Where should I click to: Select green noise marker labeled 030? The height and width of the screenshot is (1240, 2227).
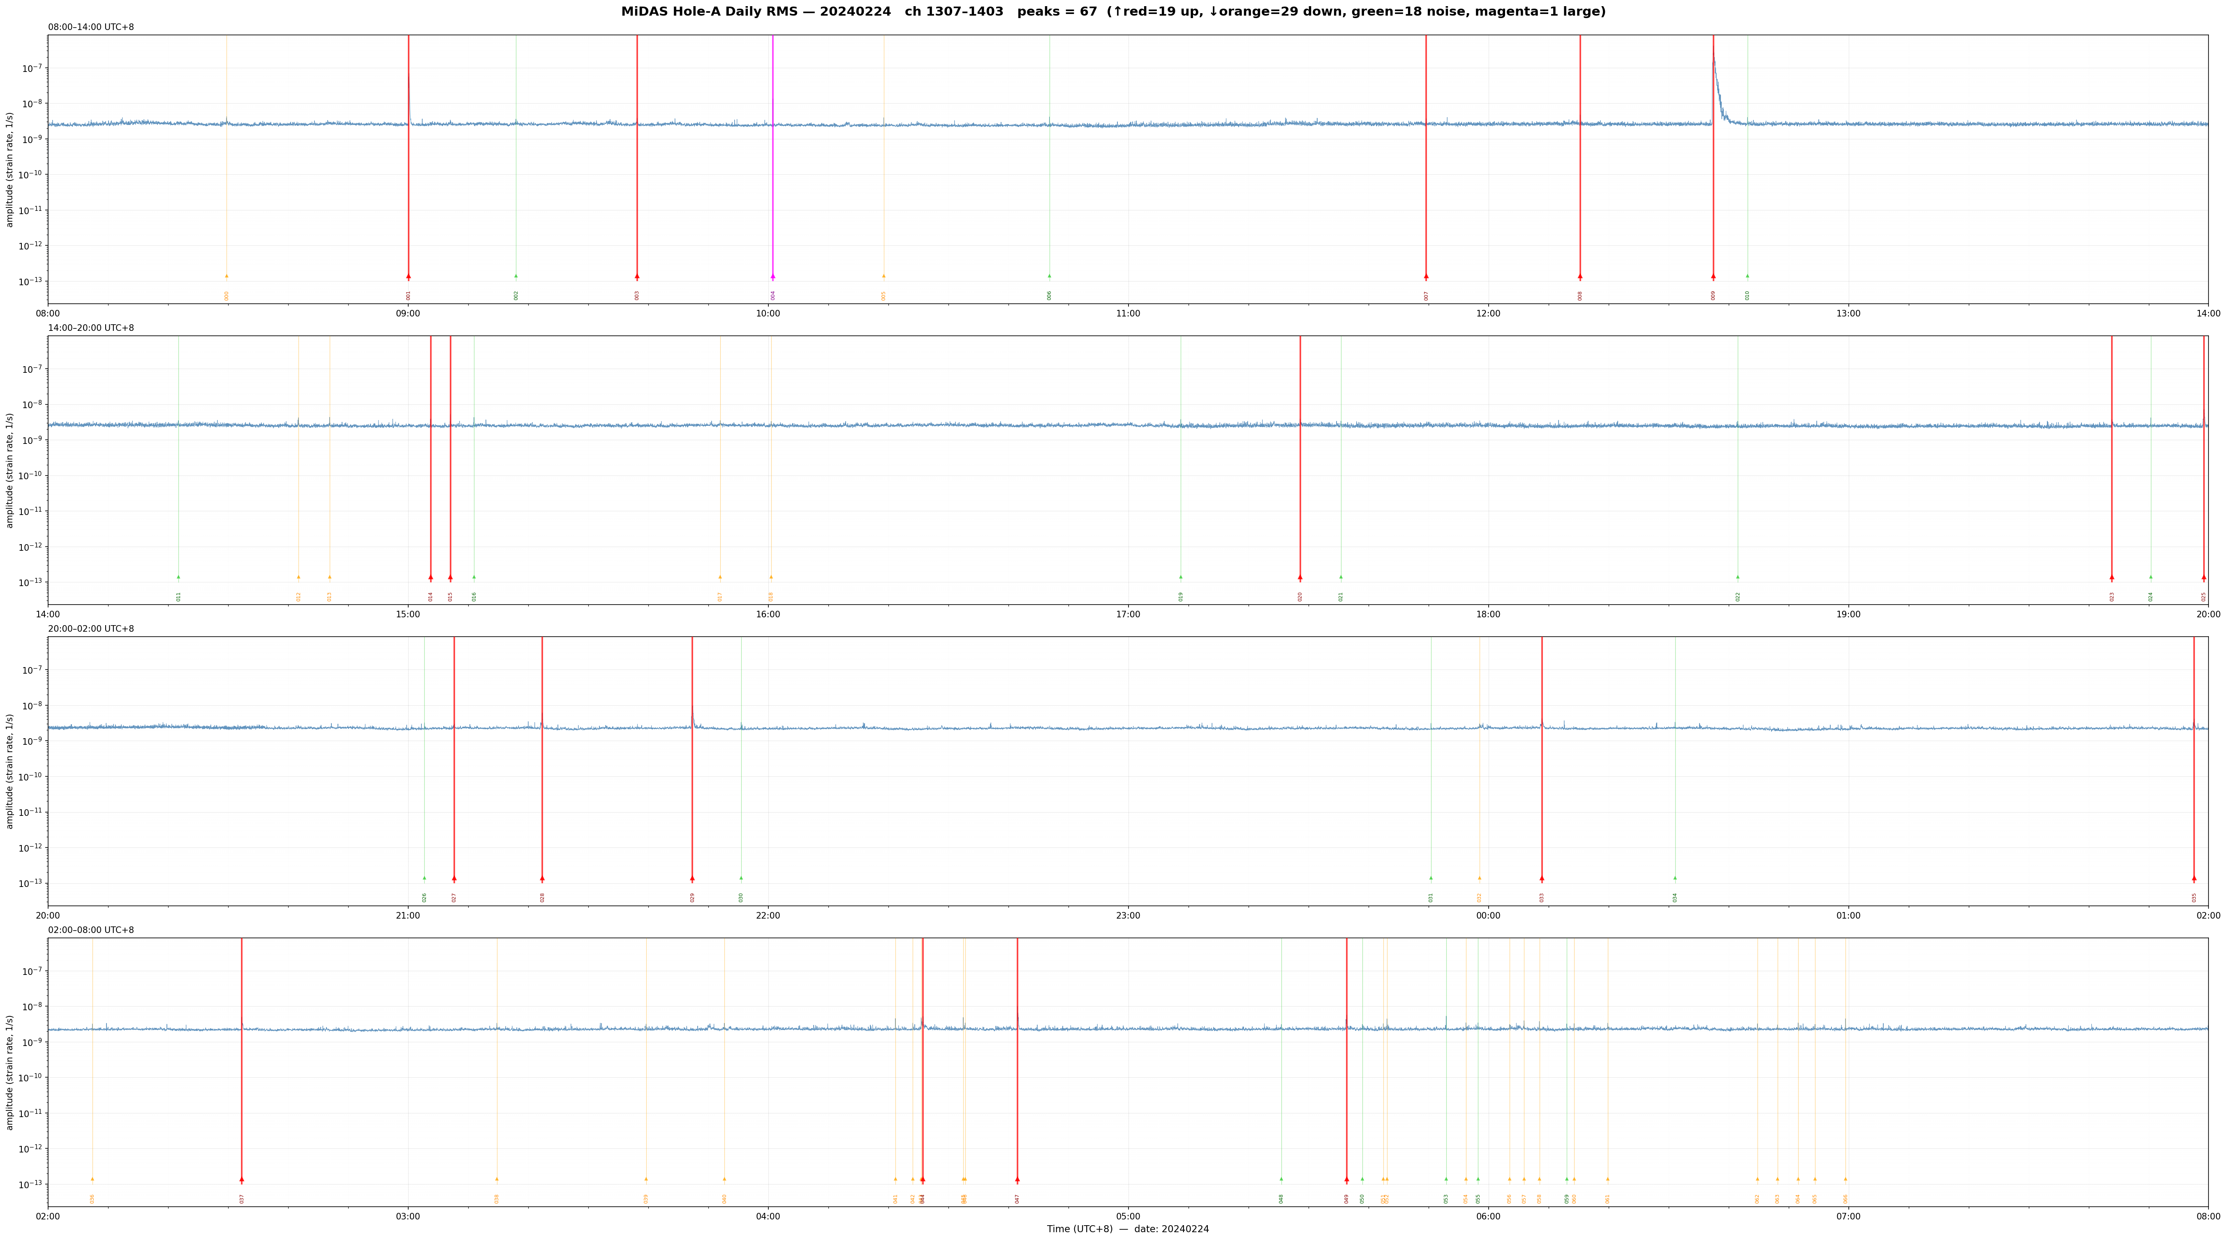tap(741, 878)
